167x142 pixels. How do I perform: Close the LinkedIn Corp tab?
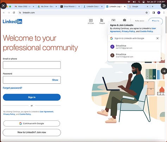(x=102, y=7)
